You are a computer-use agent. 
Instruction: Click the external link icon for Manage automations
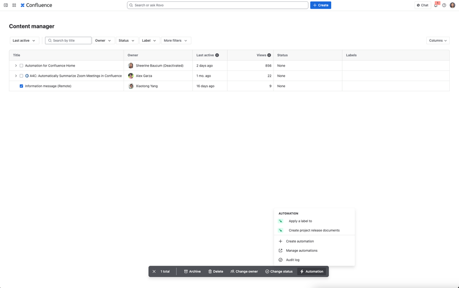pyautogui.click(x=280, y=250)
